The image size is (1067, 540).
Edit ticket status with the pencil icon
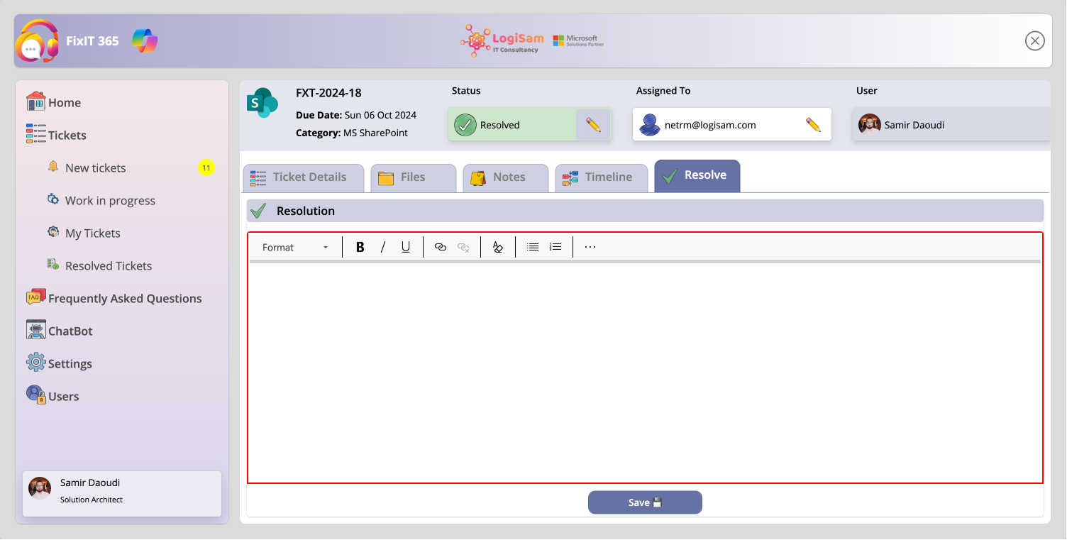(x=593, y=125)
